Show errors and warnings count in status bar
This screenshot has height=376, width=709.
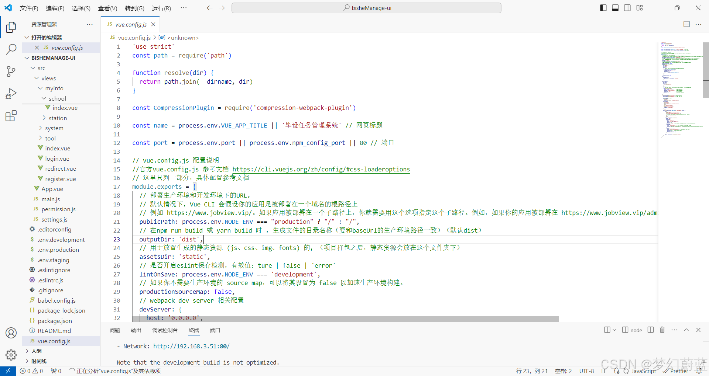click(31, 371)
